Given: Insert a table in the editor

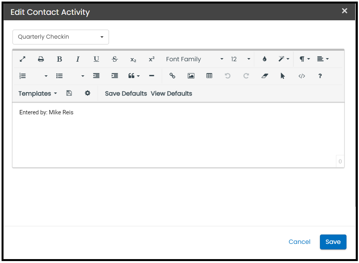Looking at the screenshot, I should (209, 76).
